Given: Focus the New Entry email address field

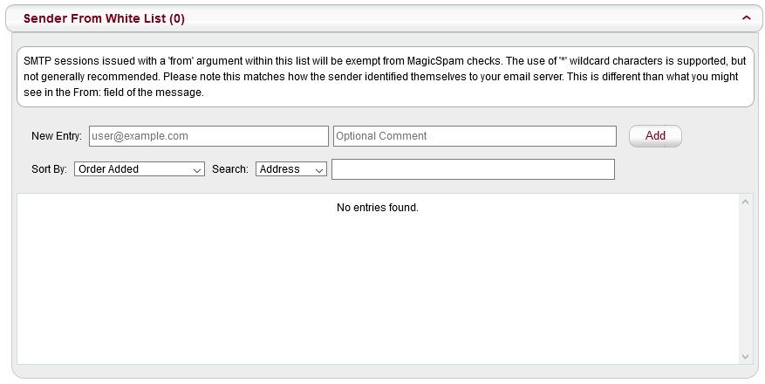Looking at the screenshot, I should click(x=208, y=136).
